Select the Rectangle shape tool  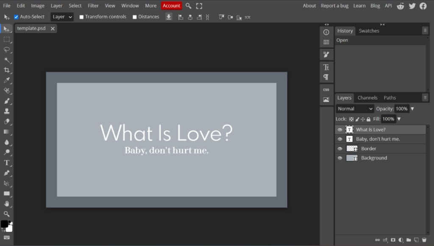coord(6,193)
